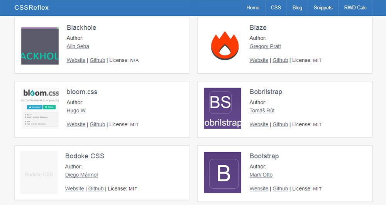The height and width of the screenshot is (205, 386).
Task: Click the N/A license value on Blackhole
Action: point(134,60)
